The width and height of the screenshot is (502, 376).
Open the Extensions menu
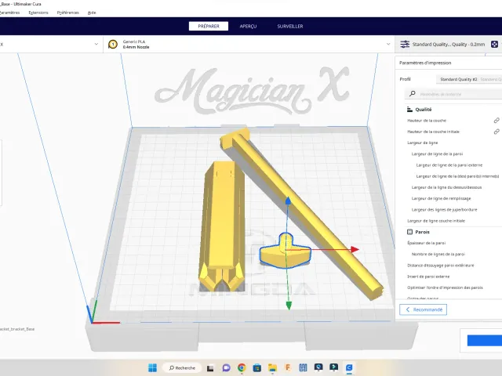38,13
